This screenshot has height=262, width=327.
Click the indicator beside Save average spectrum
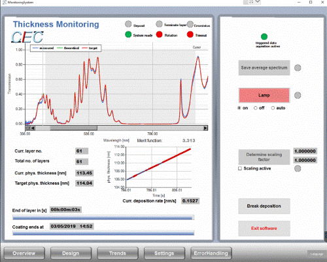[298, 68]
